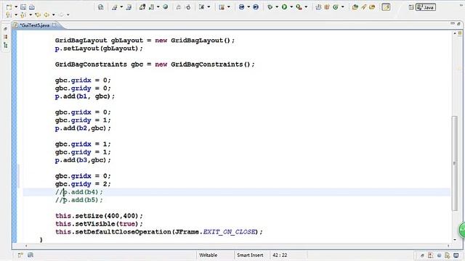The height and width of the screenshot is (261, 465).
Task: Click the line 'p.add(b1, gbc);'
Action: (x=85, y=96)
